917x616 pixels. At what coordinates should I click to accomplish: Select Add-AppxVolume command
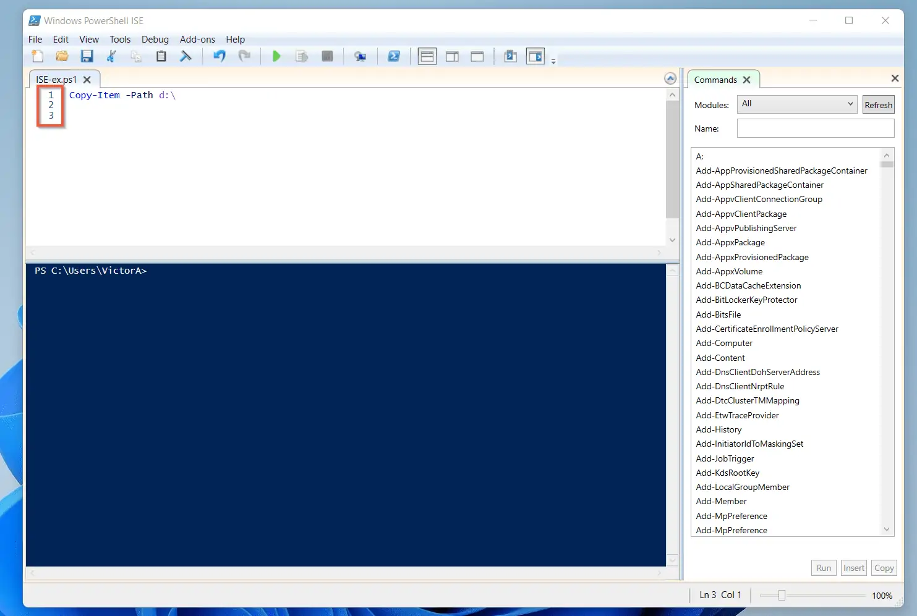729,271
